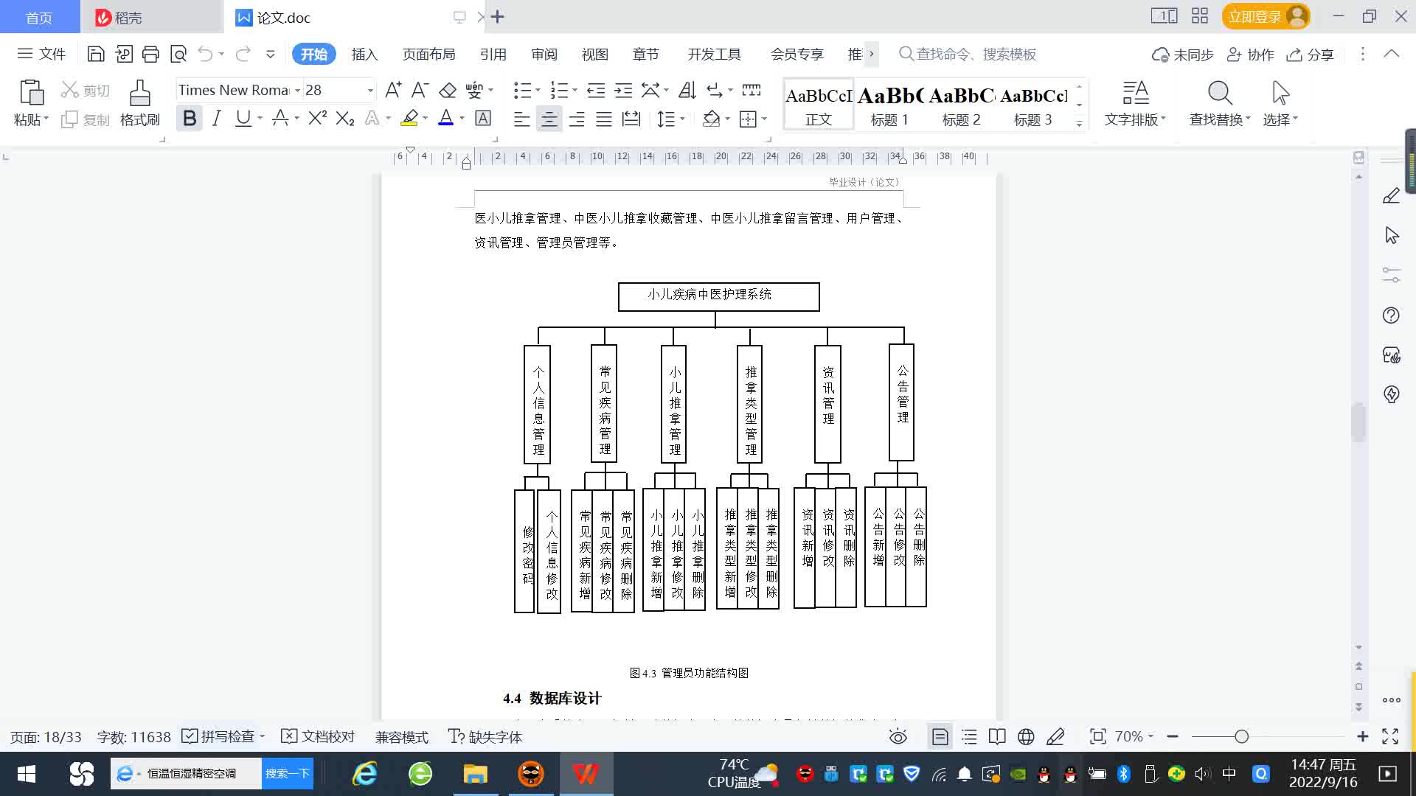This screenshot has height=796, width=1416.
Task: Decrease paragraph indent icon
Action: pyautogui.click(x=596, y=90)
